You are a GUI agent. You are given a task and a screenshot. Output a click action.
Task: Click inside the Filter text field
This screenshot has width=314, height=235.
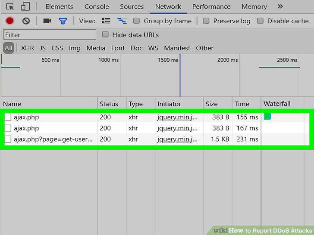coord(50,35)
